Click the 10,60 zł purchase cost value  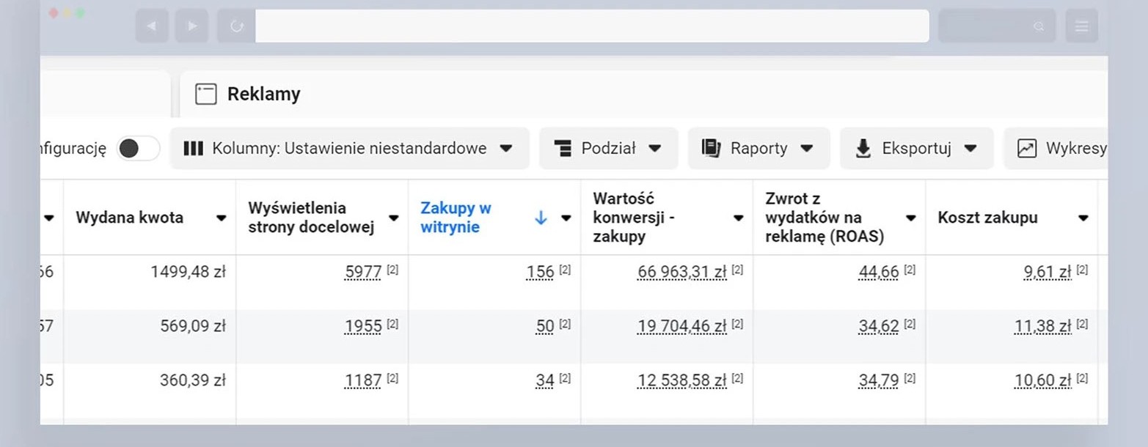point(1042,380)
